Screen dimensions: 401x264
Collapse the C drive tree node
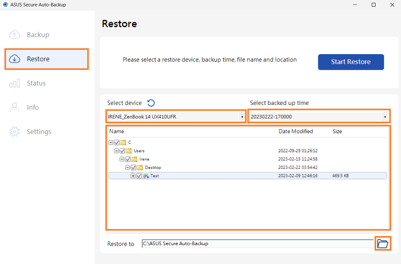[x=110, y=142]
